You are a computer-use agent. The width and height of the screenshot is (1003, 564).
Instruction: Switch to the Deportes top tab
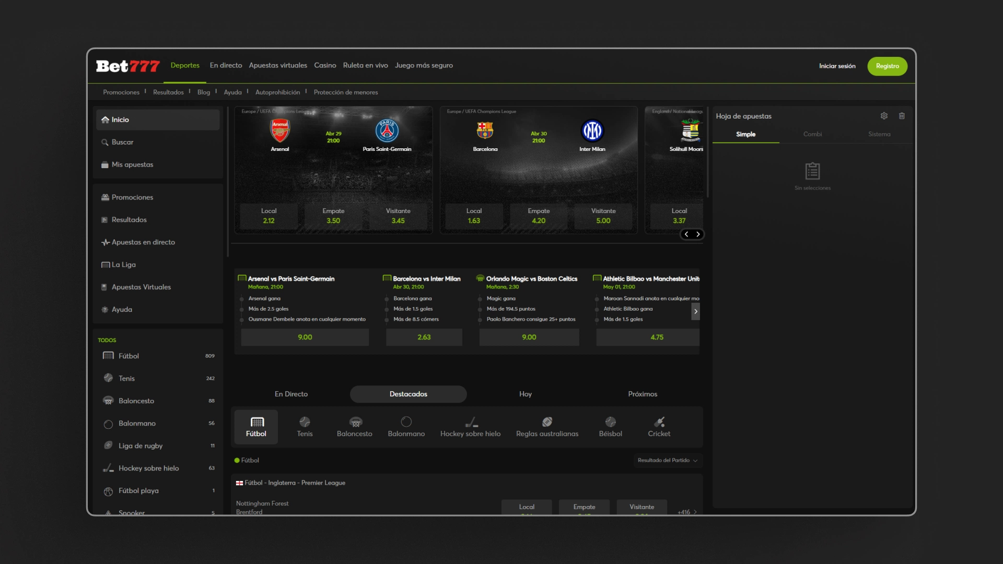[x=185, y=66]
